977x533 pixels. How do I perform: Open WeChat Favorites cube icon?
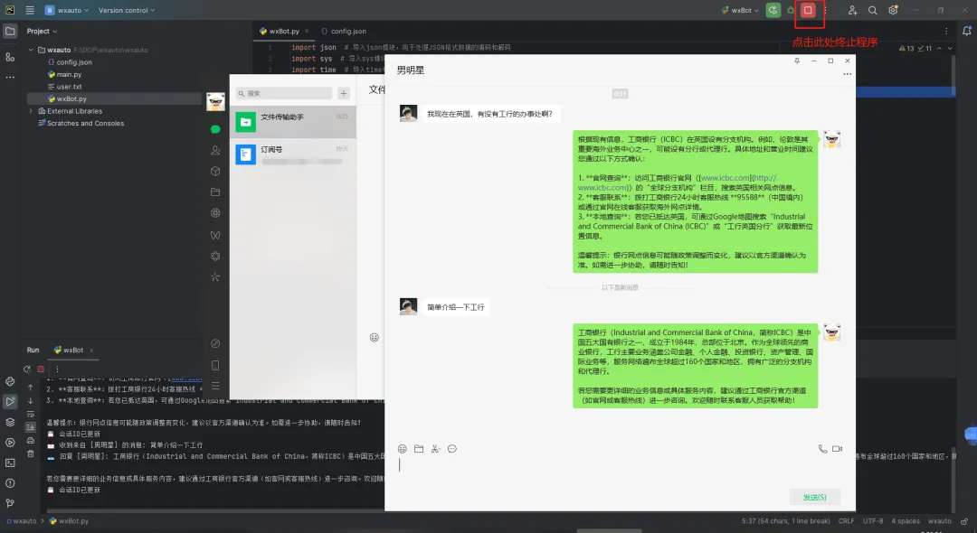pos(215,171)
